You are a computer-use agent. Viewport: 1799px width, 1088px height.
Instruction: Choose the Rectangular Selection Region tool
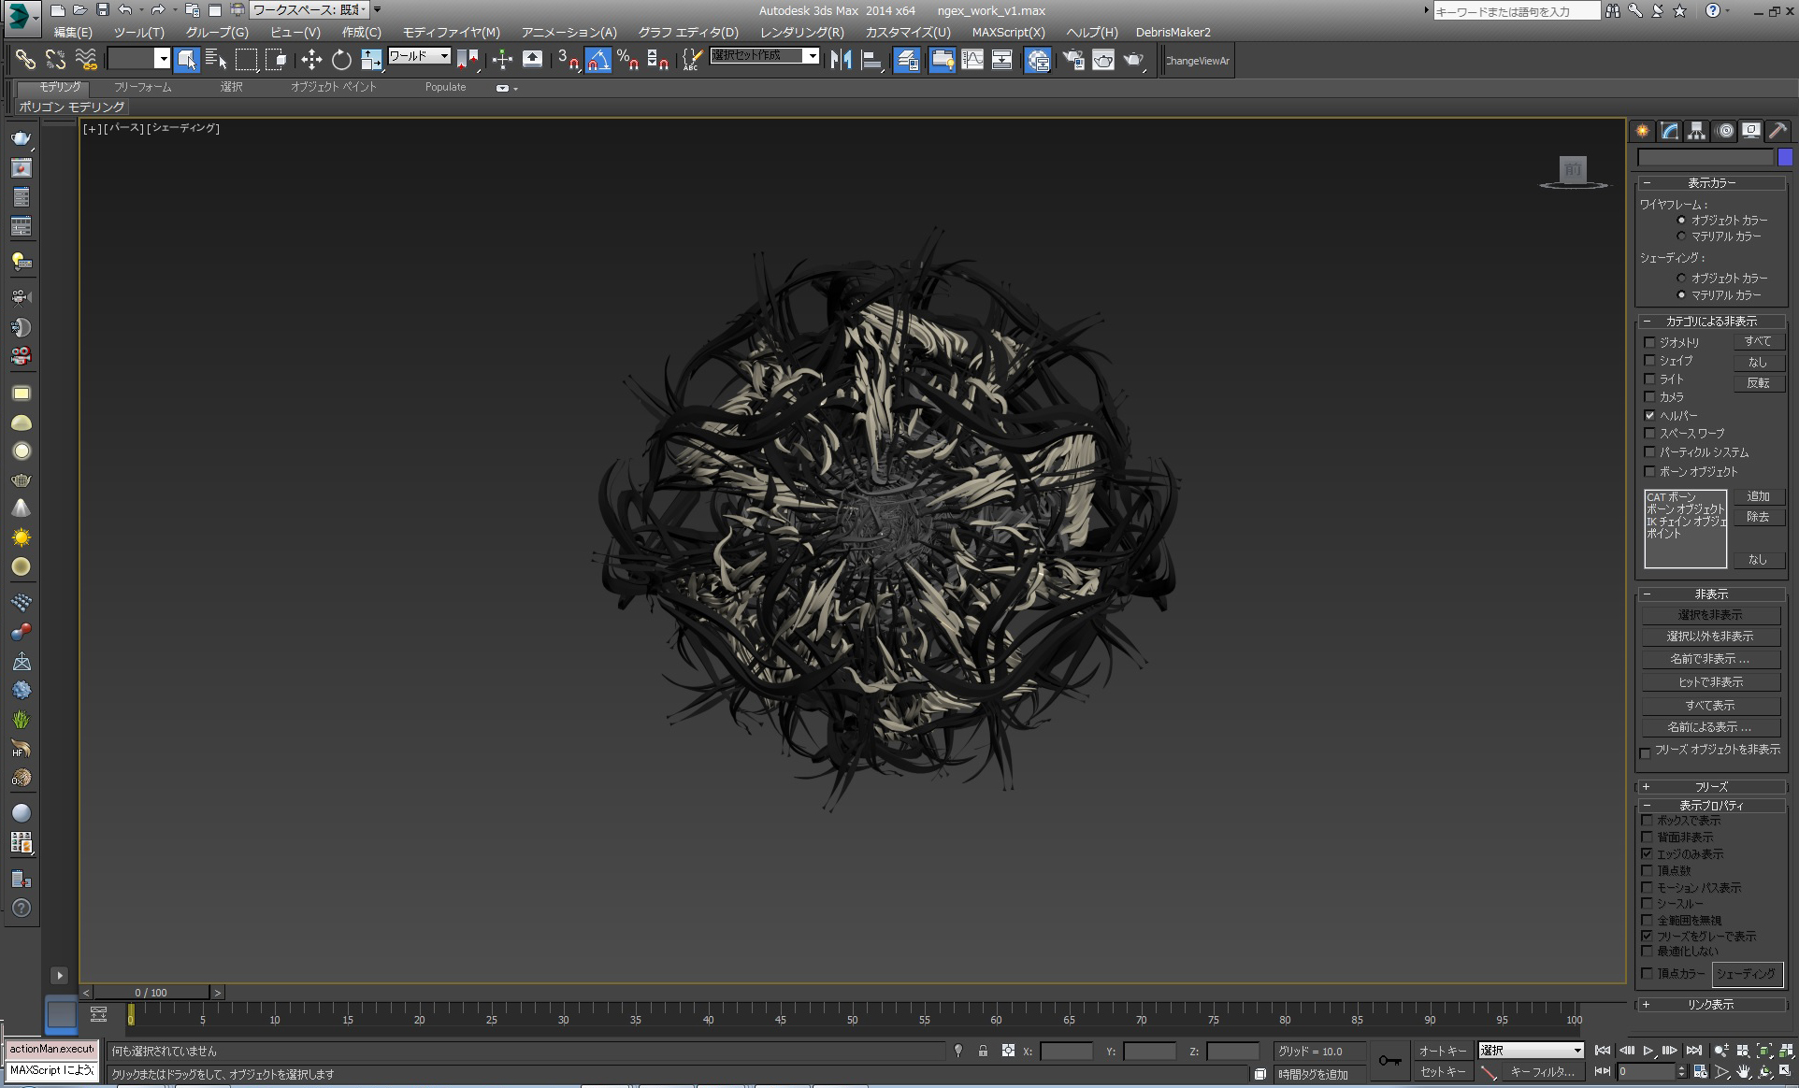[x=247, y=60]
